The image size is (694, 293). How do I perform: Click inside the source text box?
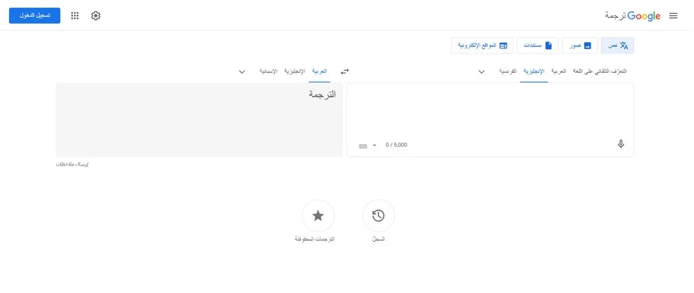[489, 111]
